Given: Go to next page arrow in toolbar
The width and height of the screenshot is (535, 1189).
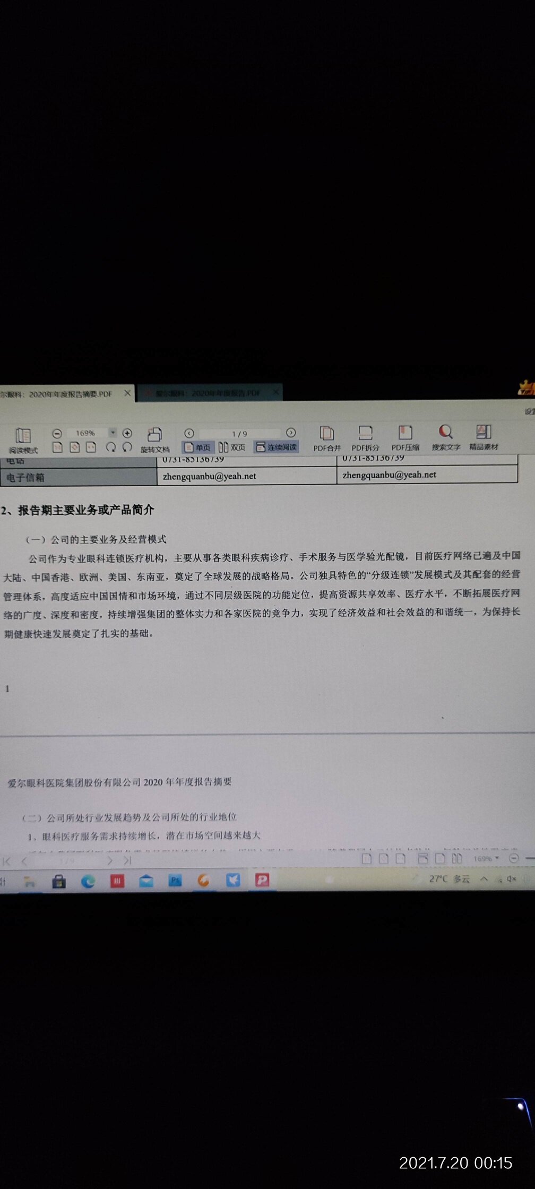Looking at the screenshot, I should pos(291,433).
